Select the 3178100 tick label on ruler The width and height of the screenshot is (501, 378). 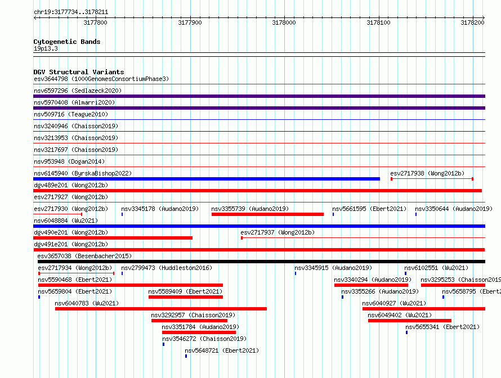click(378, 23)
